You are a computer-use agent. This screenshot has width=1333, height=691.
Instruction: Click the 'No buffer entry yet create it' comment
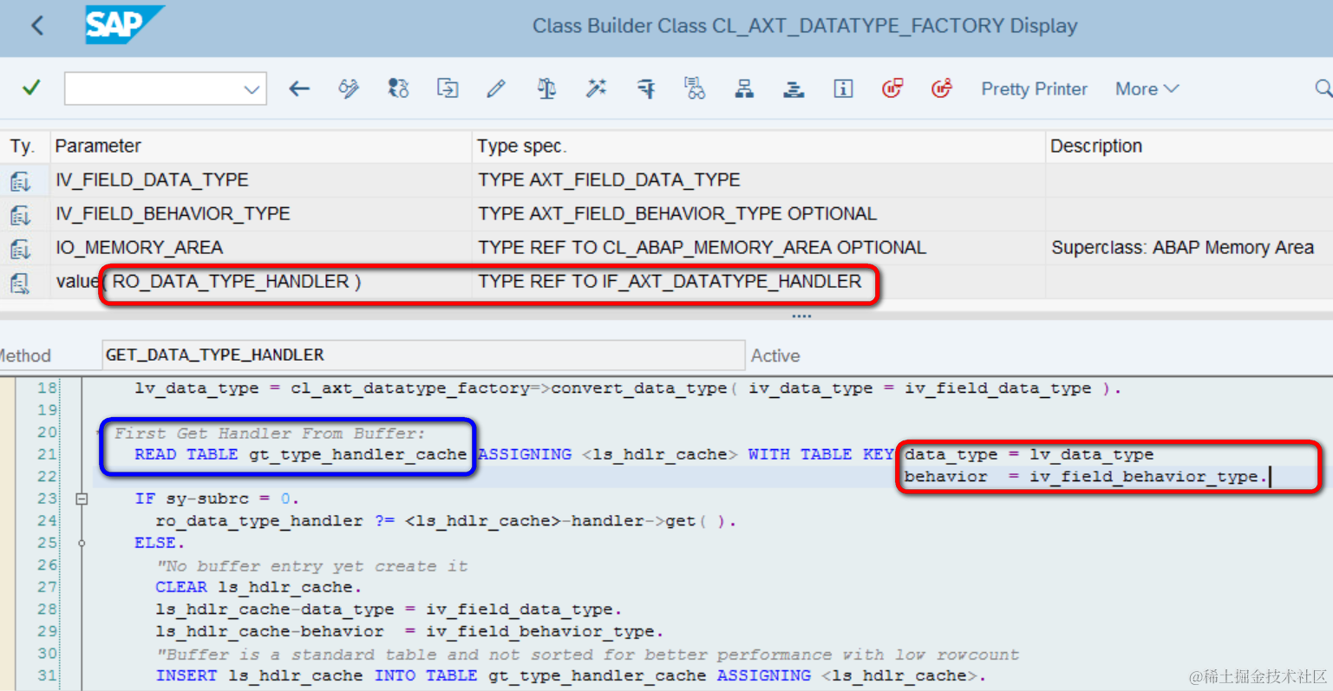click(x=311, y=565)
